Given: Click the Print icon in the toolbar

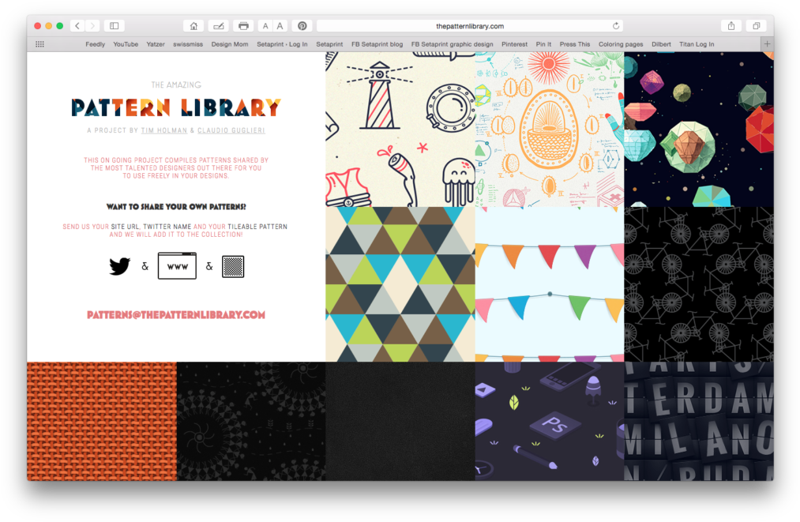Looking at the screenshot, I should click(x=243, y=24).
